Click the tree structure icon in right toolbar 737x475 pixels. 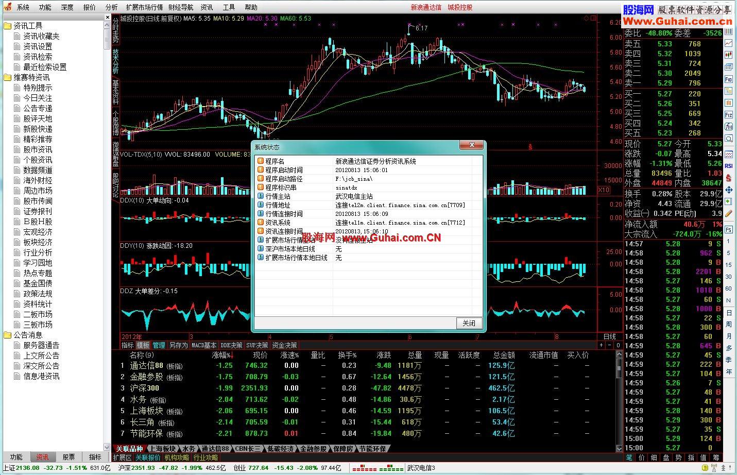(729, 91)
